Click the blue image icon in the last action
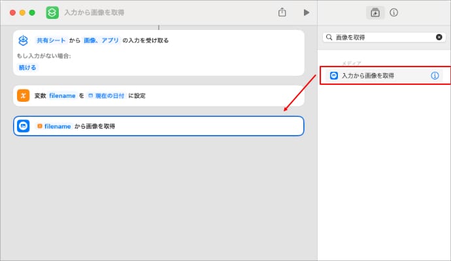 pos(24,126)
